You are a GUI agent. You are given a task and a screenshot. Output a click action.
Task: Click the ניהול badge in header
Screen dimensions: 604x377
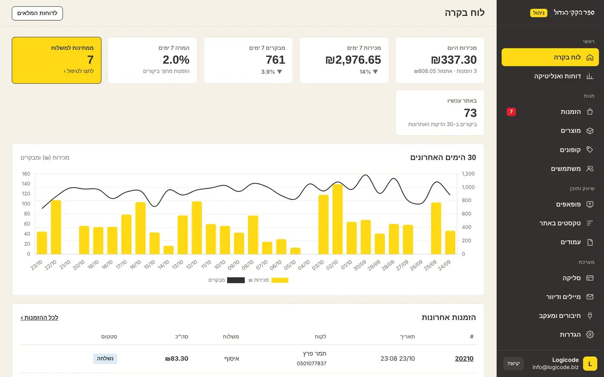click(x=539, y=13)
